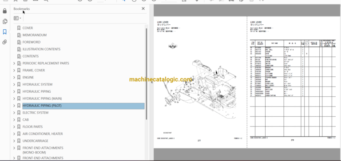The height and width of the screenshot is (161, 341).
Task: Expand the ELECTRIC SYSTEM bookmark
Action: (14, 113)
